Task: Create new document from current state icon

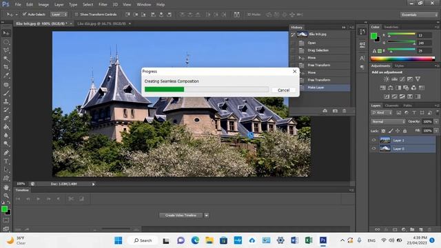Action: click(325, 111)
